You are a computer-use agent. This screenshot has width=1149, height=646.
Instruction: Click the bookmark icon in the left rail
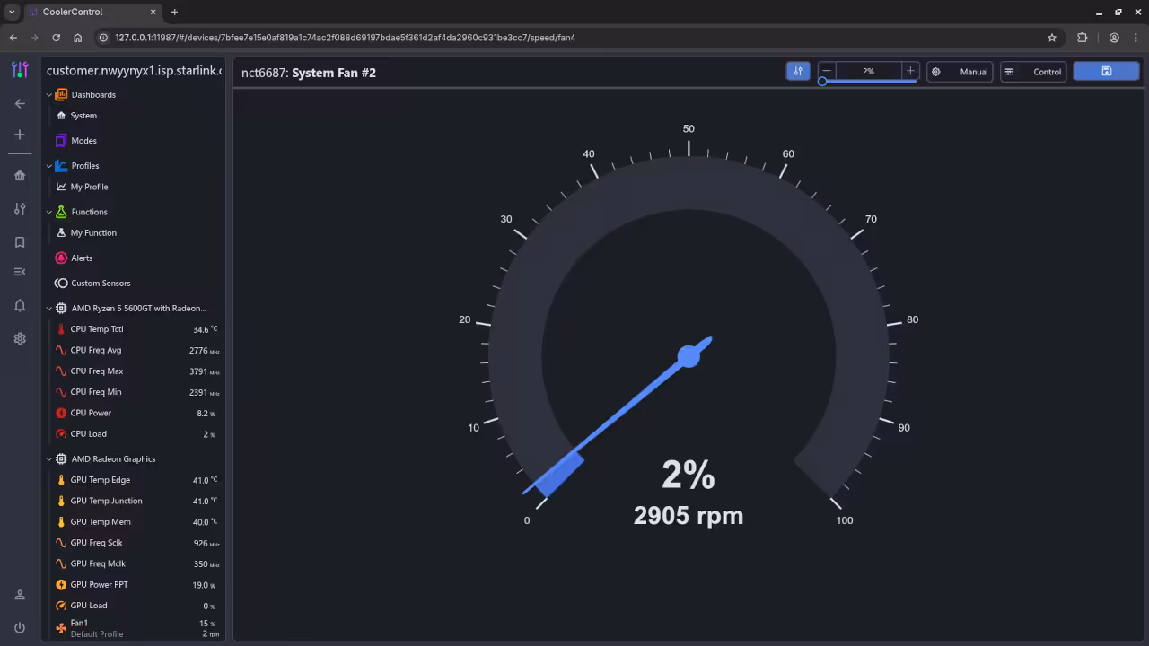tap(20, 241)
